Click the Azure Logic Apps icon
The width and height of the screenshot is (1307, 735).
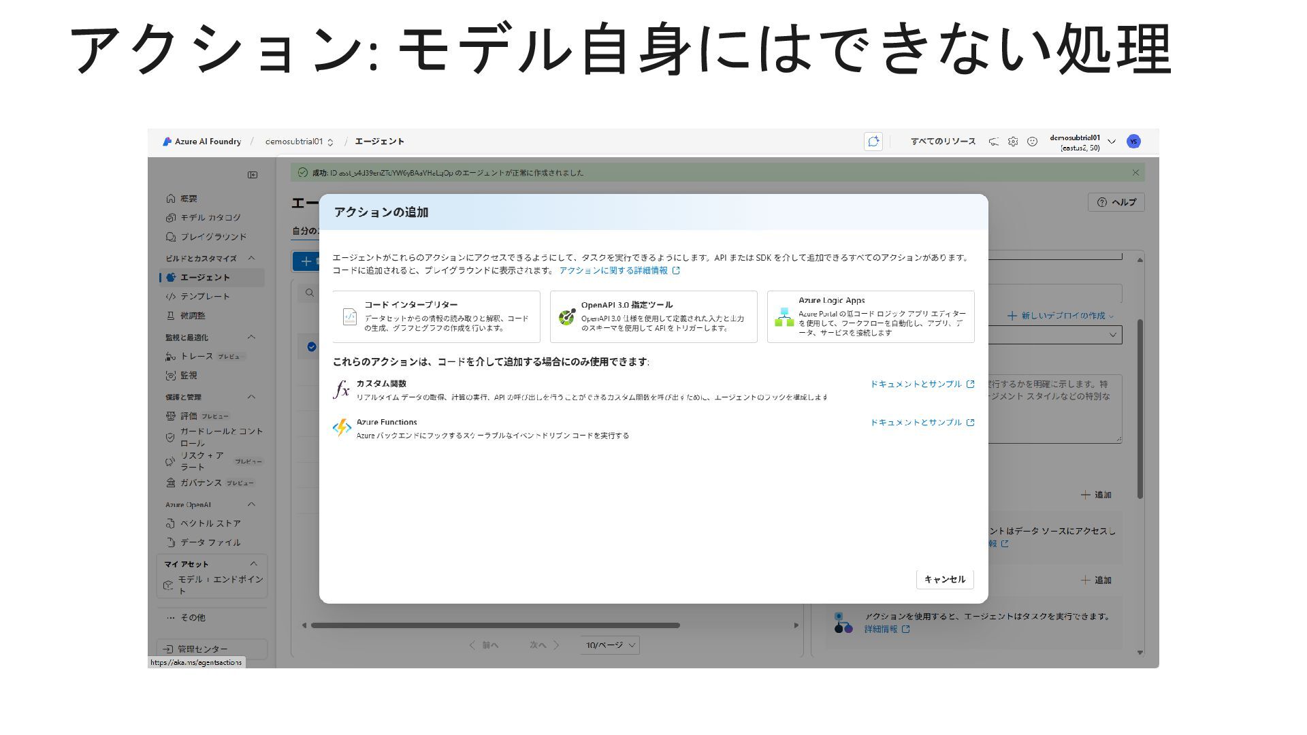tap(784, 316)
